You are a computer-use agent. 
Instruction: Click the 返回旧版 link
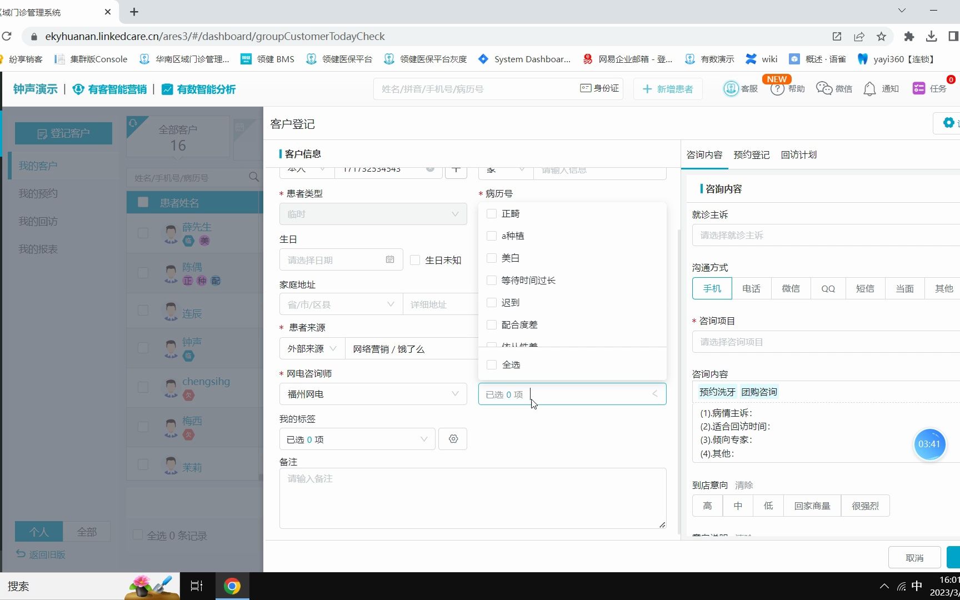41,554
